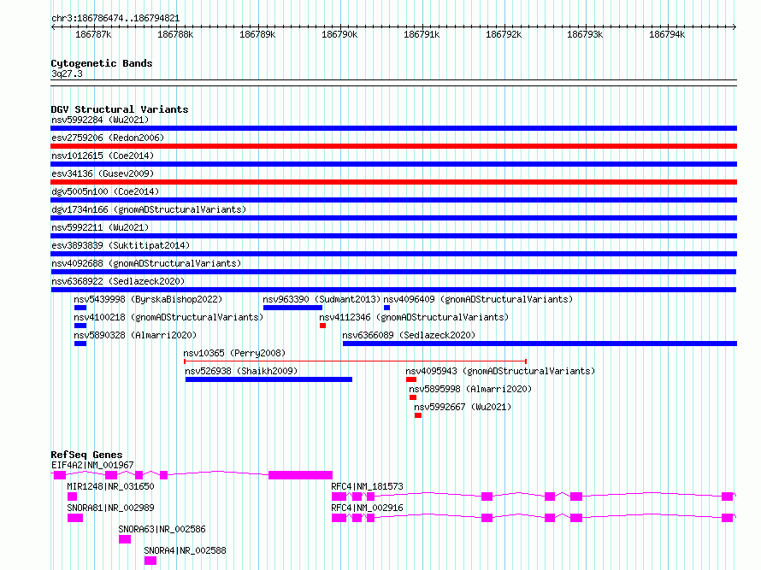Click the nsv6366089 (Sedlazeck2020) blue bar
The image size is (761, 570).
(540, 344)
